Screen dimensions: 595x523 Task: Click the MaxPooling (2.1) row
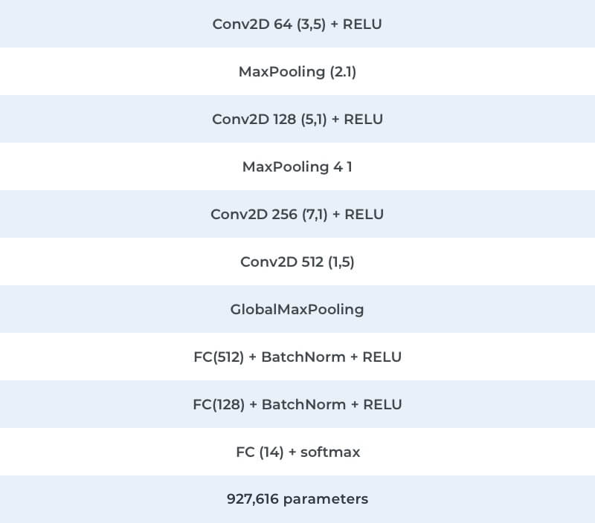(297, 71)
